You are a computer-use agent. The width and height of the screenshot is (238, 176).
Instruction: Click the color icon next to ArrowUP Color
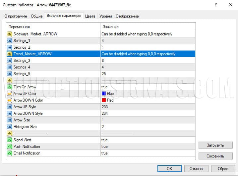click(9, 94)
